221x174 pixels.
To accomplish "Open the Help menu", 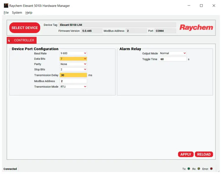I will tap(29, 12).
